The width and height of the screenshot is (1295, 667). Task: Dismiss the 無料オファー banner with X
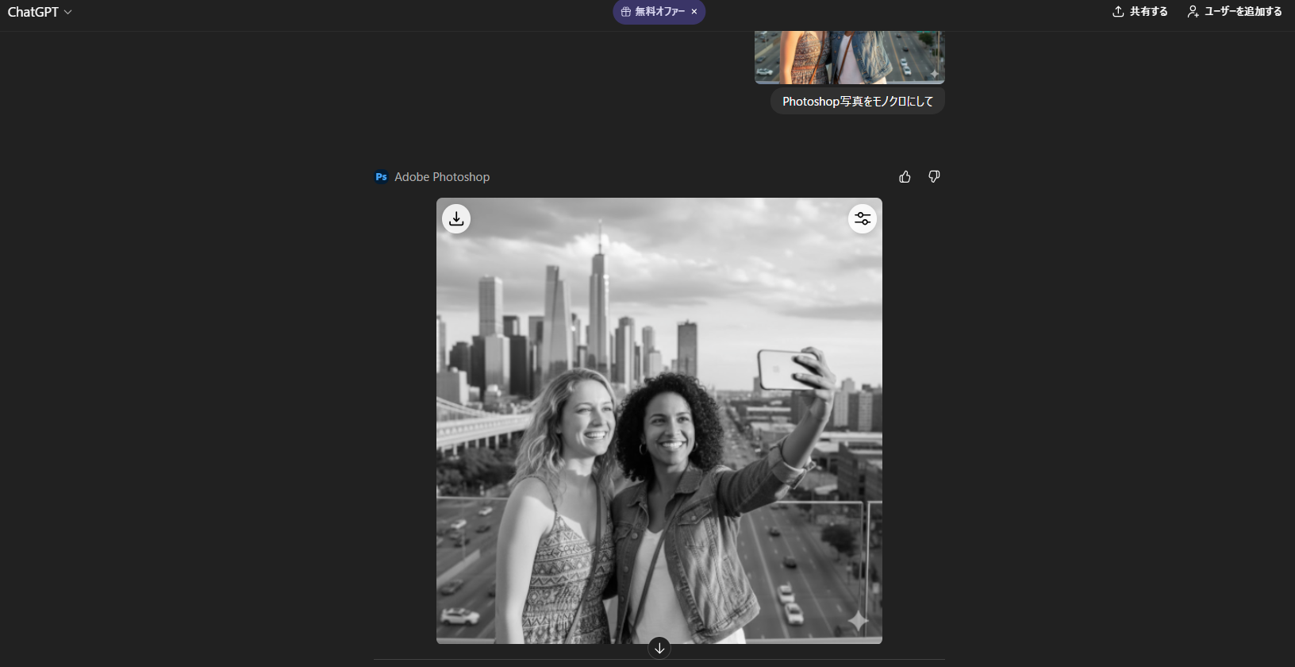tap(694, 12)
